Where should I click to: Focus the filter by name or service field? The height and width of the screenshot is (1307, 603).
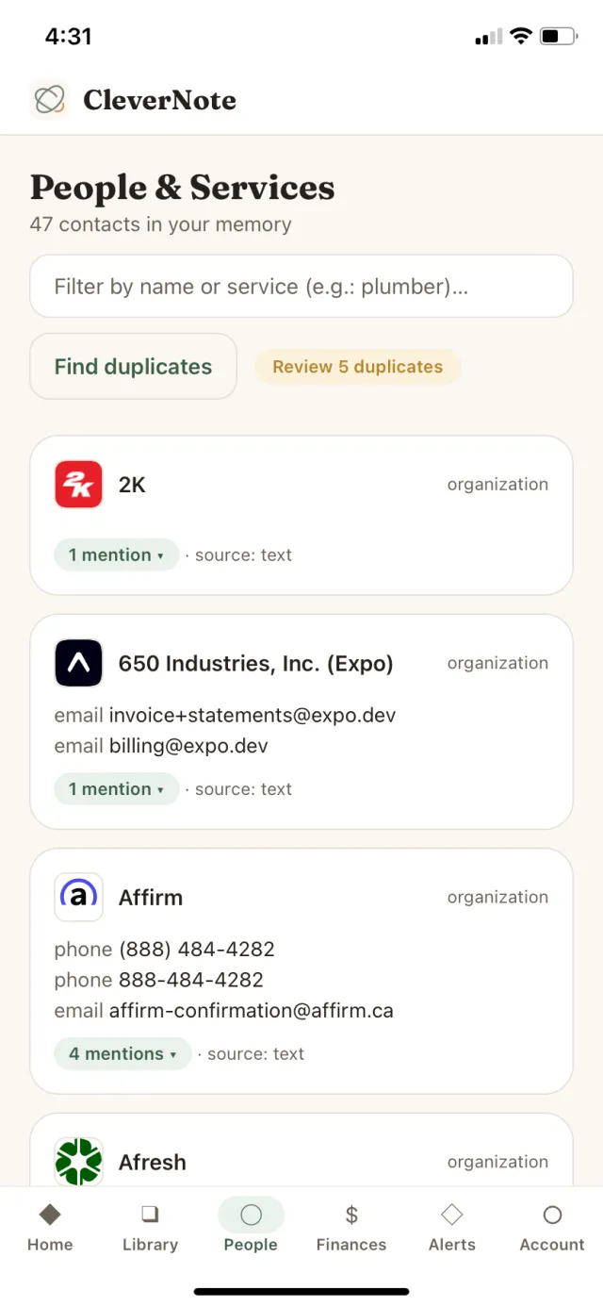[301, 286]
